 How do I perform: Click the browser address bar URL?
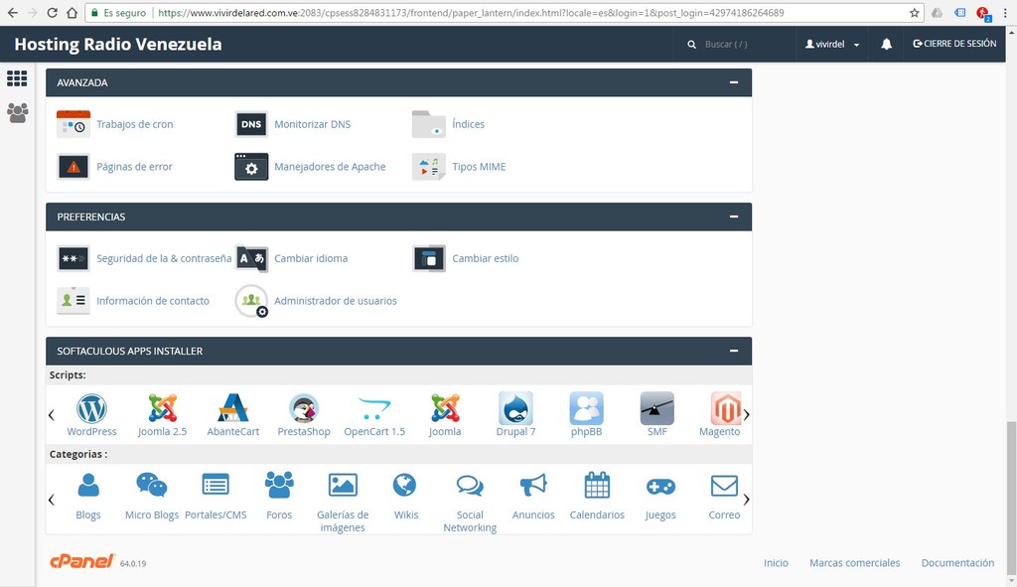(471, 13)
